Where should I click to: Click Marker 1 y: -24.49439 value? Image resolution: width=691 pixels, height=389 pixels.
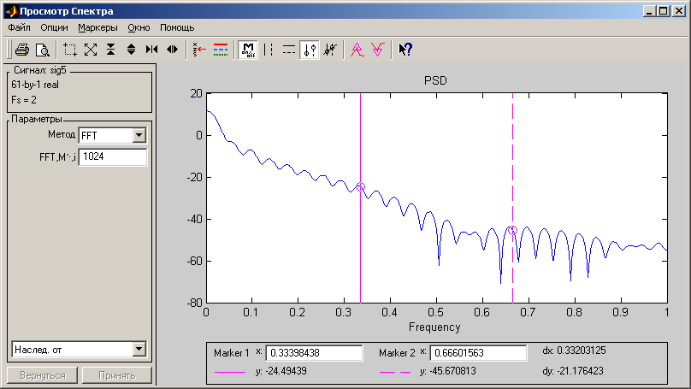(x=281, y=371)
